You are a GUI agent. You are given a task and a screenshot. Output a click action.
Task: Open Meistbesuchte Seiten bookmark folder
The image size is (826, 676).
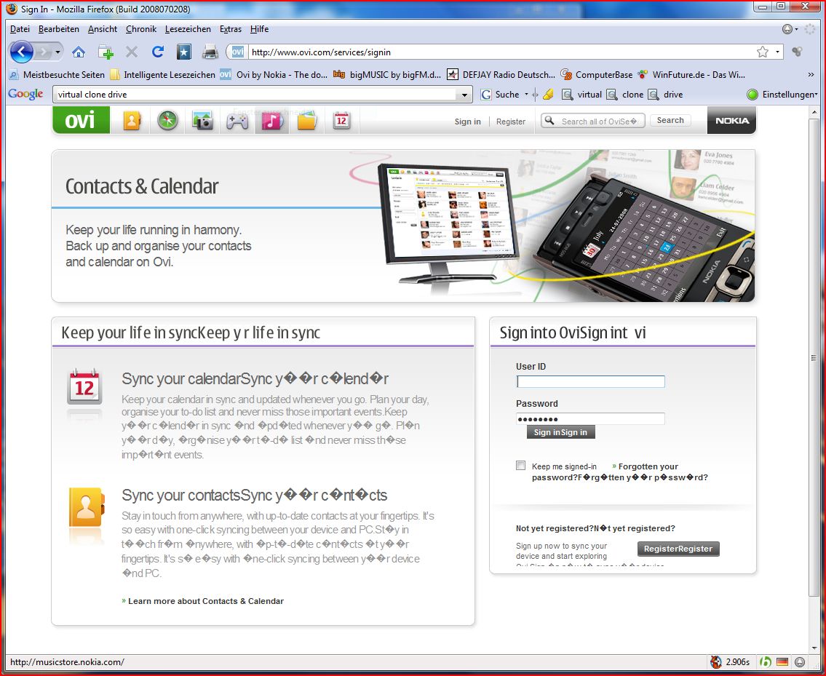tap(57, 75)
